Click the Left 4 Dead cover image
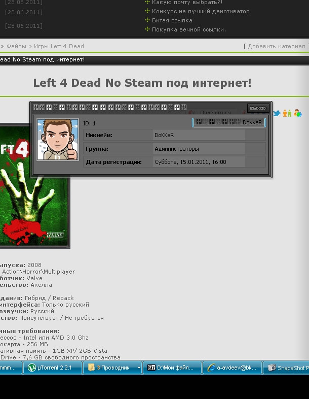The height and width of the screenshot is (399, 309). pyautogui.click(x=35, y=186)
